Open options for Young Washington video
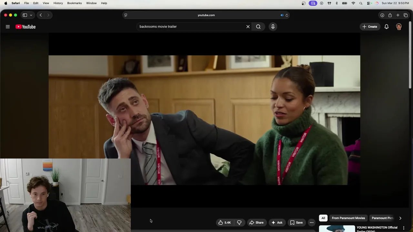Viewport: 413px width, 232px height. (404, 228)
